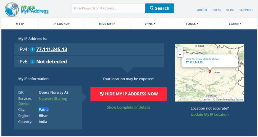The width and height of the screenshot is (258, 137).
Task: Open the ABOUT link in header
Action: 202,10
